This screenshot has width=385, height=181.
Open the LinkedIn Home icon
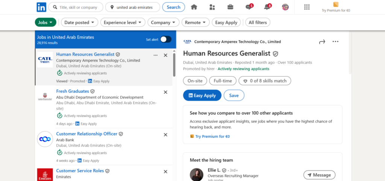click(194, 7)
